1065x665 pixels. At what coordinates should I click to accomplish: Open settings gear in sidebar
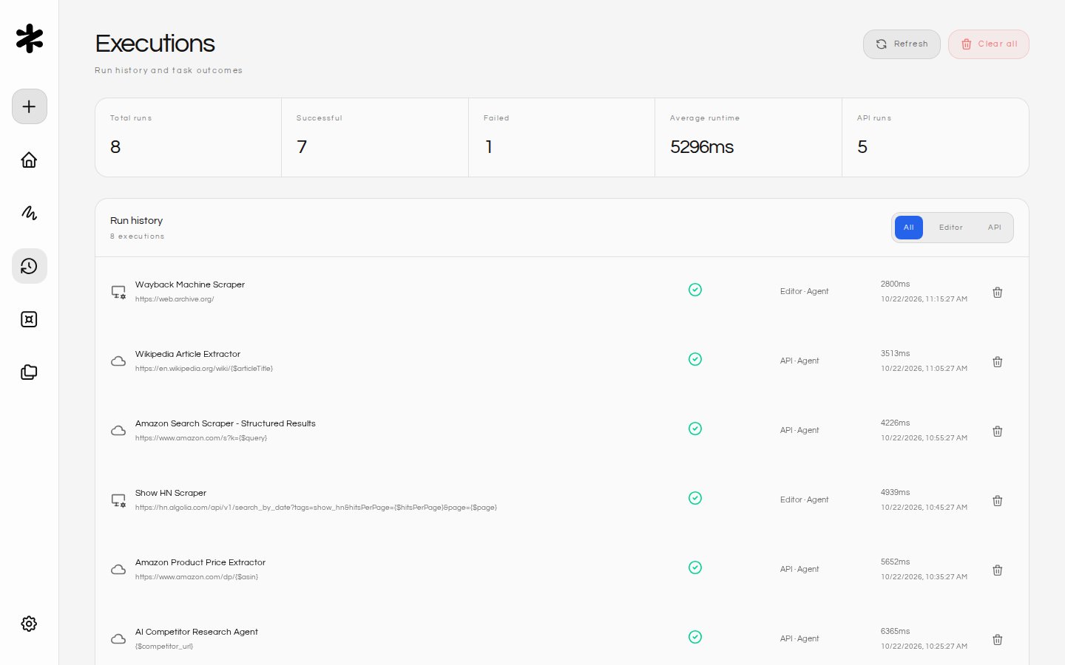[x=30, y=624]
